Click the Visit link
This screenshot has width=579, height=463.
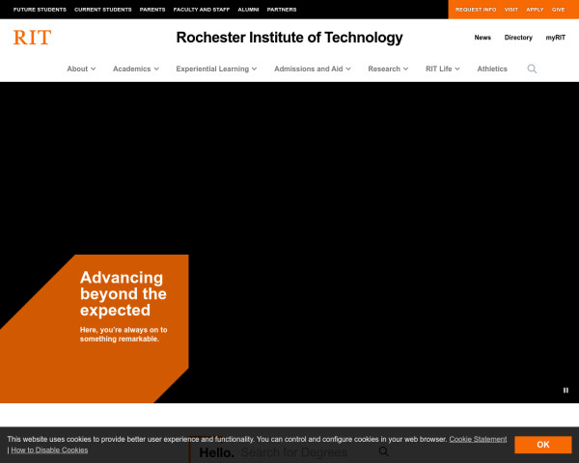(511, 10)
